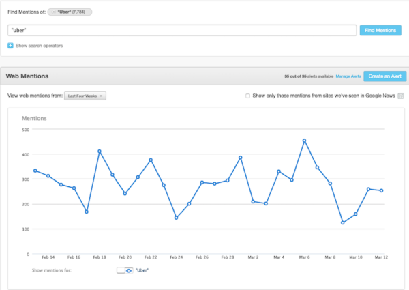
Task: Enable the Google News only checkbox
Action: point(248,96)
